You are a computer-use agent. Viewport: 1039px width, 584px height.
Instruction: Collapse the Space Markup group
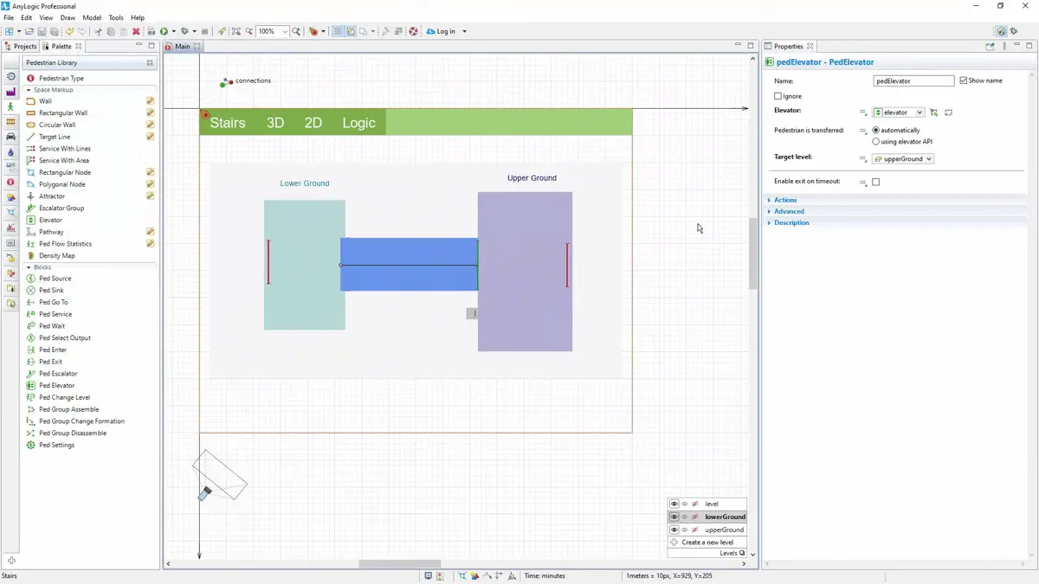(x=29, y=90)
